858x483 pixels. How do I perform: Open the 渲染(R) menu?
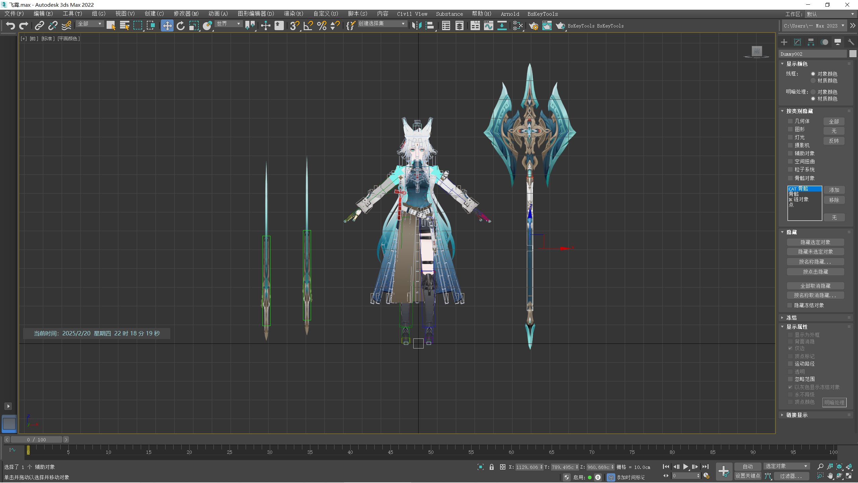point(294,14)
